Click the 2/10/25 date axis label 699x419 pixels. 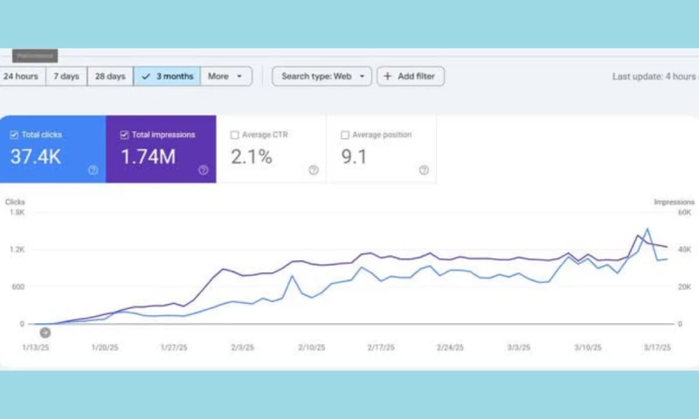312,347
